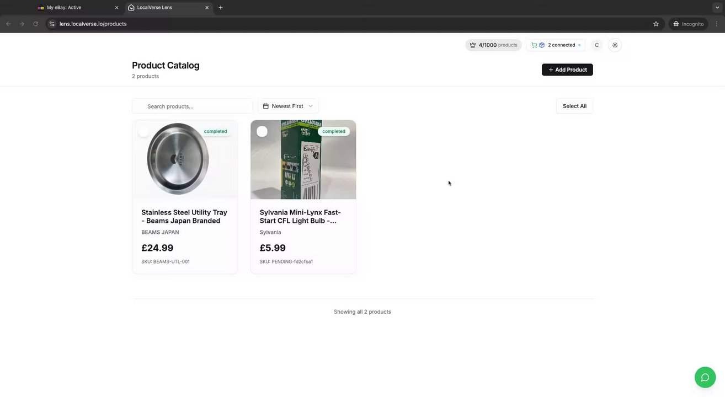This screenshot has width=725, height=397.
Task: Tick the Stainless Steel Utility Tray checkbox
Action: 144,131
